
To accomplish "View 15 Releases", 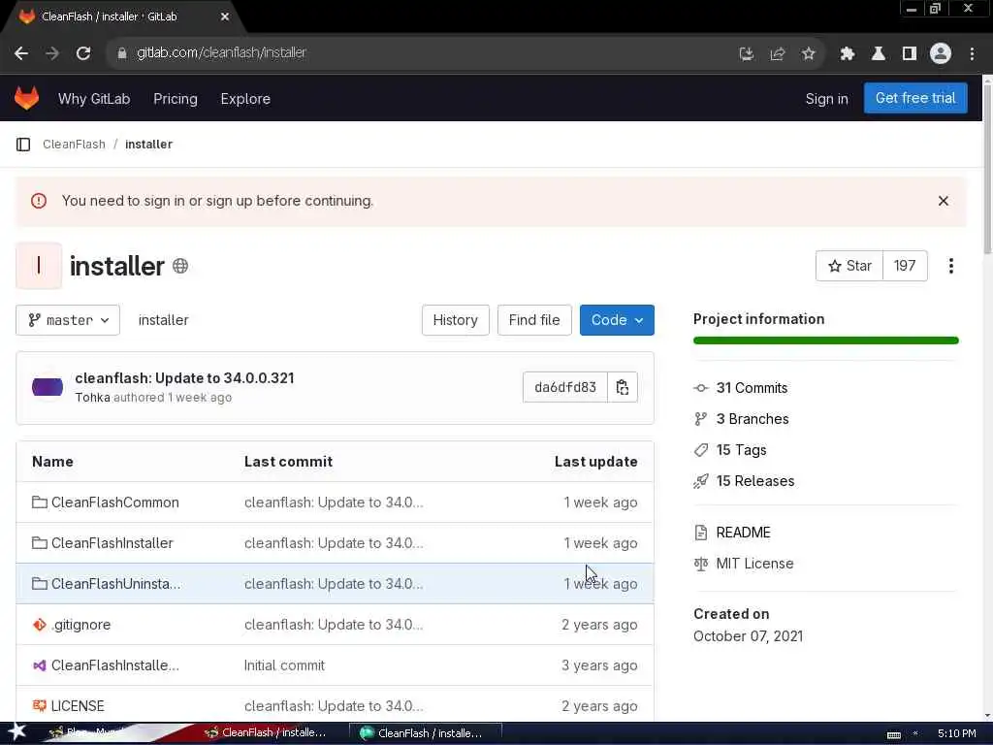I will 754,481.
